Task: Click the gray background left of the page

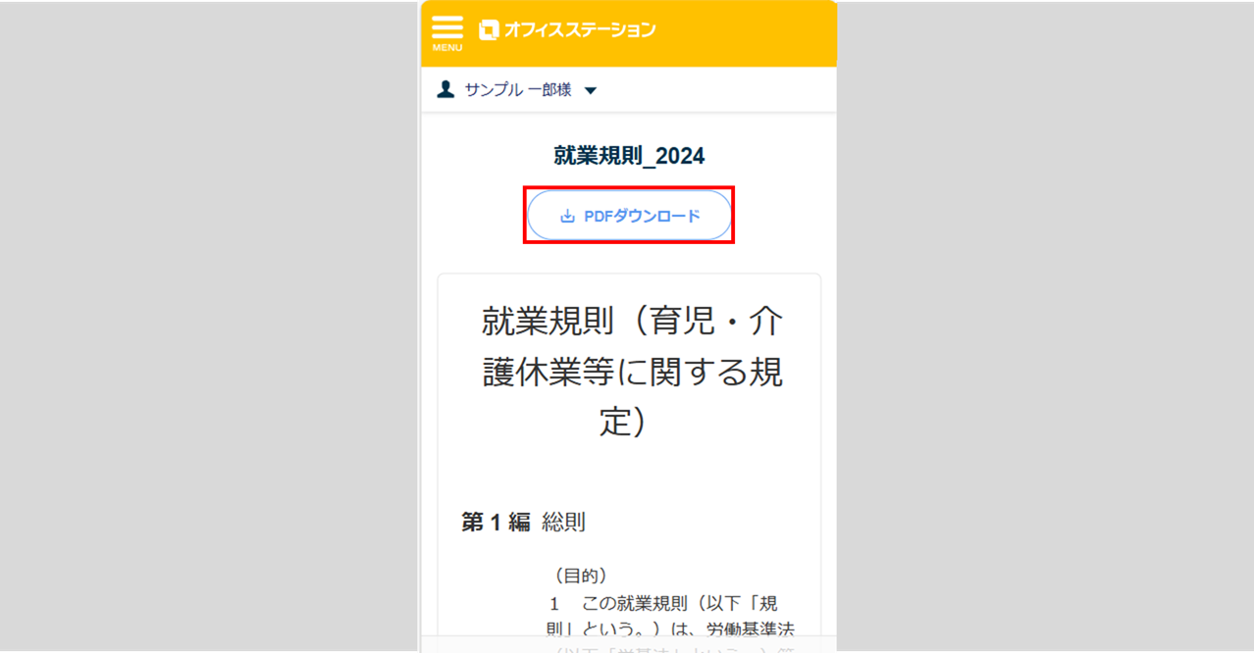Action: click(209, 326)
